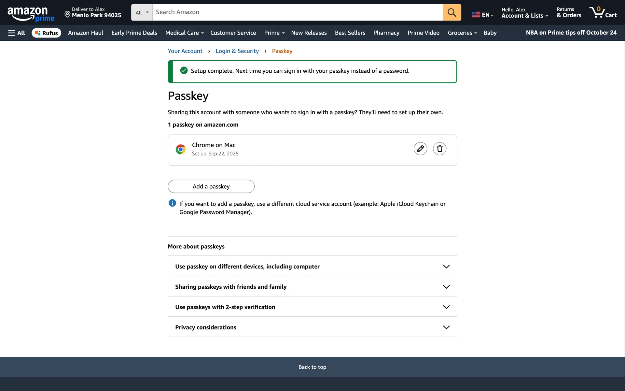The height and width of the screenshot is (391, 625).
Task: Open the US flag EN language selector
Action: click(x=482, y=15)
